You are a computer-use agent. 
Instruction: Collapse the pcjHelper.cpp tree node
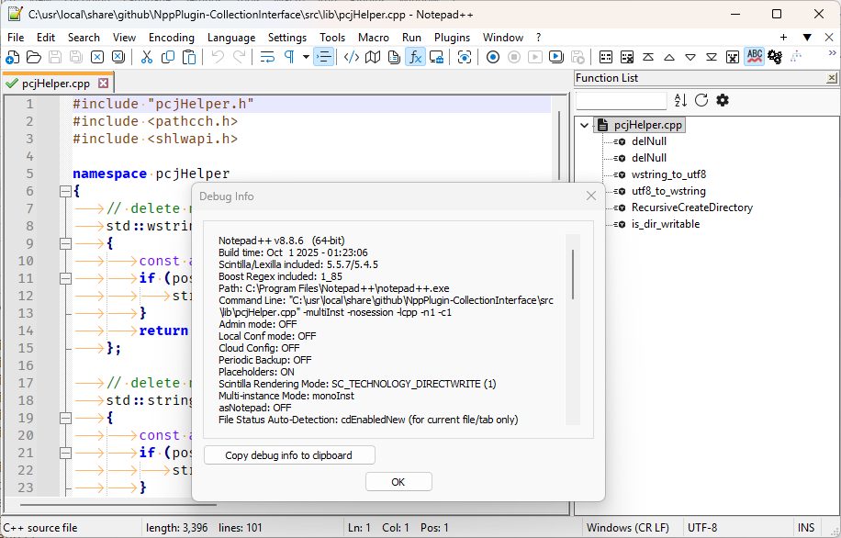(x=585, y=125)
